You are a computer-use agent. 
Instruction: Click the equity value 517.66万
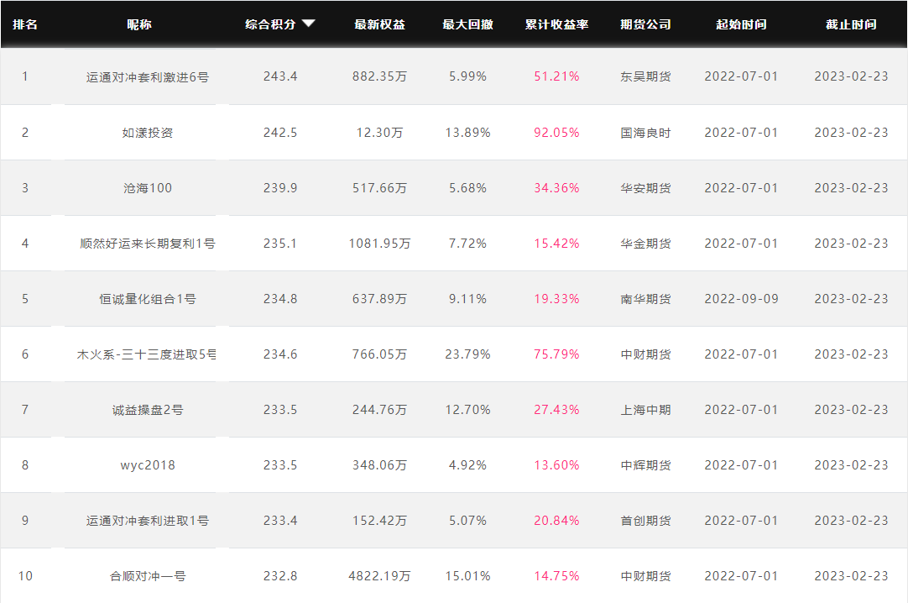[380, 188]
